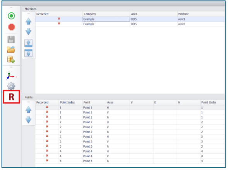Screen dimensions: 228x170
Task: Move machine down with the Machines down arrow
Action: coord(28,31)
